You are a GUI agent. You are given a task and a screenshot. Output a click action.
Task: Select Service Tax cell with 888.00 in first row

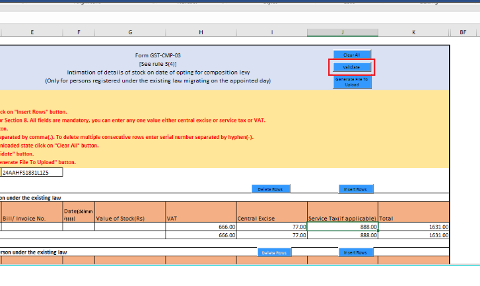tap(342, 227)
